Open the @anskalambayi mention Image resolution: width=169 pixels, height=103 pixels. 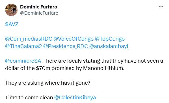click(x=109, y=46)
